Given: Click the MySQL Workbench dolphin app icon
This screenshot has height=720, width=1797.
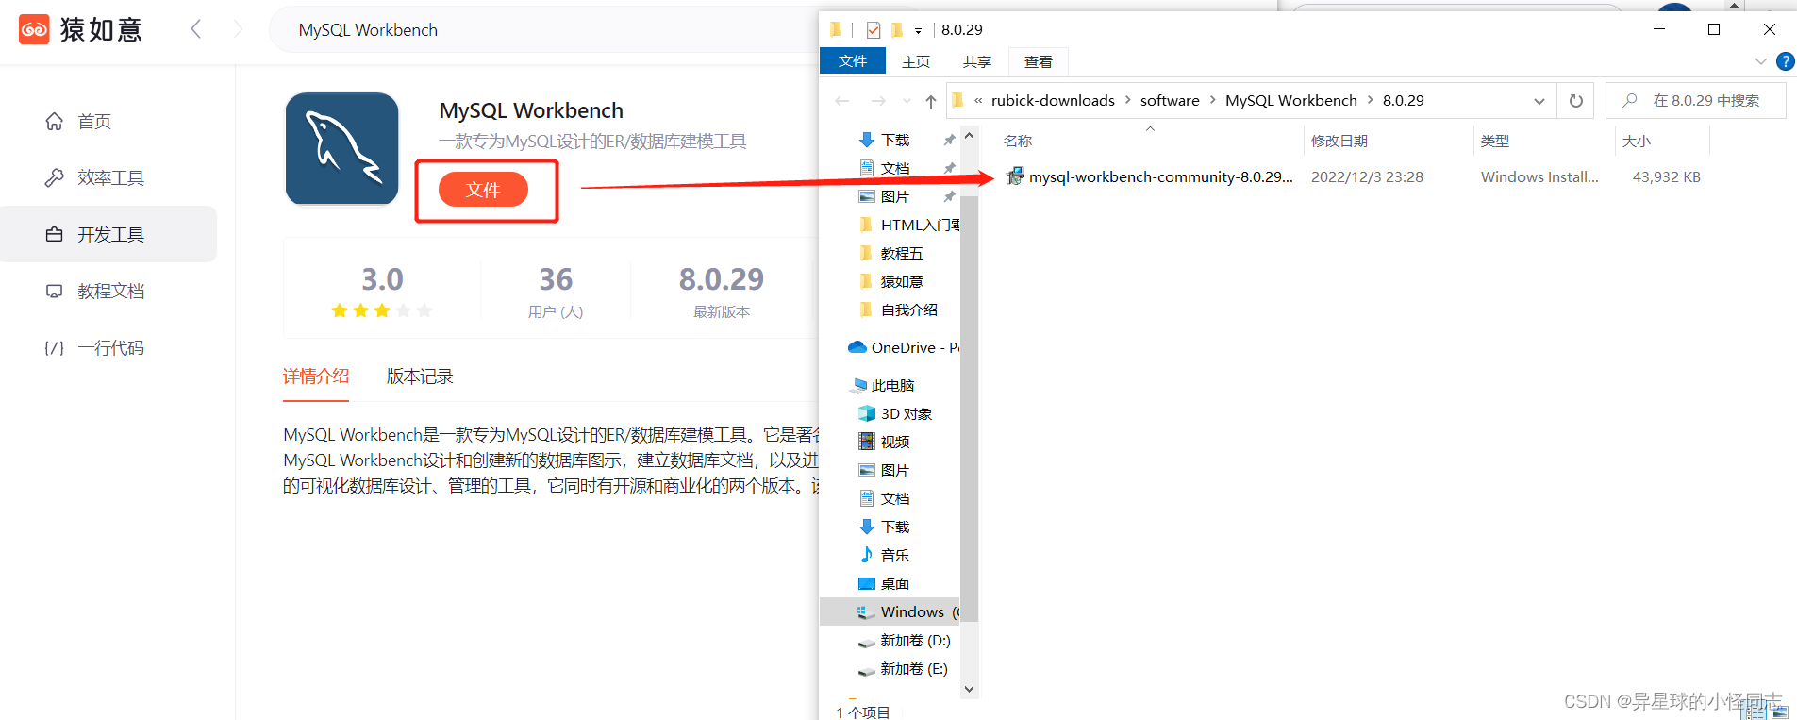Looking at the screenshot, I should [342, 148].
